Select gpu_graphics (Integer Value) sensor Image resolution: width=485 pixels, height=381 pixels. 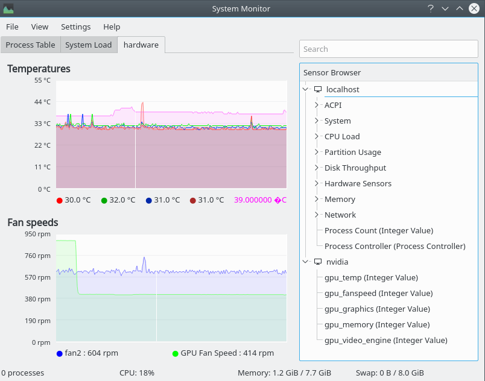[378, 309]
